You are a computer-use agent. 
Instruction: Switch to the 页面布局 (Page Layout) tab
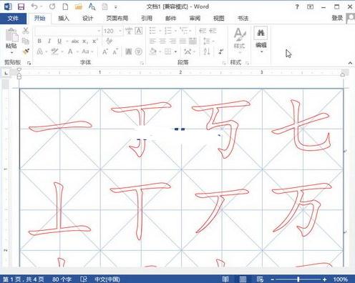(x=117, y=19)
